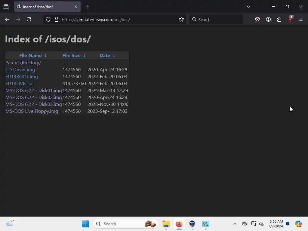Download MS-DOS 6.22 - Disk03.img
This screenshot has width=308, height=231.
point(34,104)
